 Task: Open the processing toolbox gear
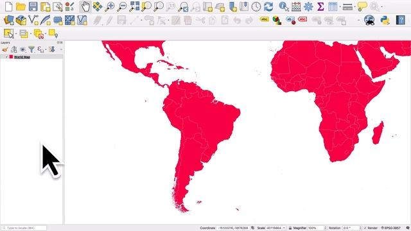point(308,7)
